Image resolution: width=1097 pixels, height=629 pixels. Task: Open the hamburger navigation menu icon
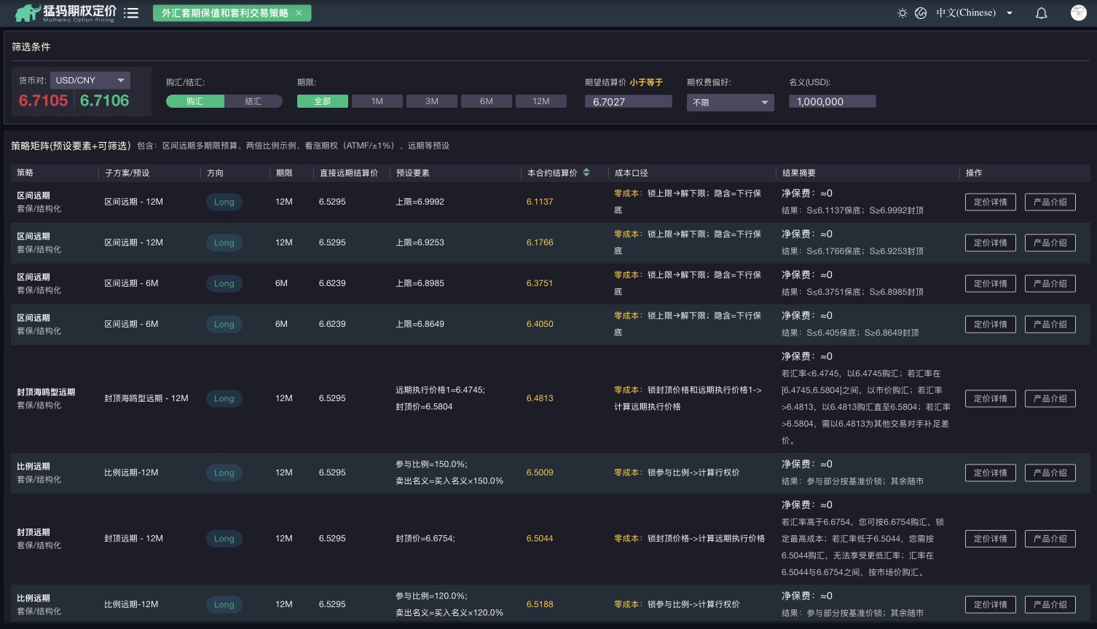[x=131, y=13]
